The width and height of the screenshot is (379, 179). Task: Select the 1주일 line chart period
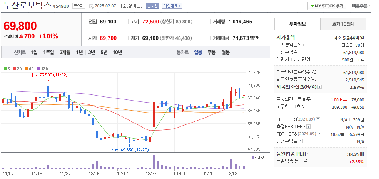tap(48, 52)
